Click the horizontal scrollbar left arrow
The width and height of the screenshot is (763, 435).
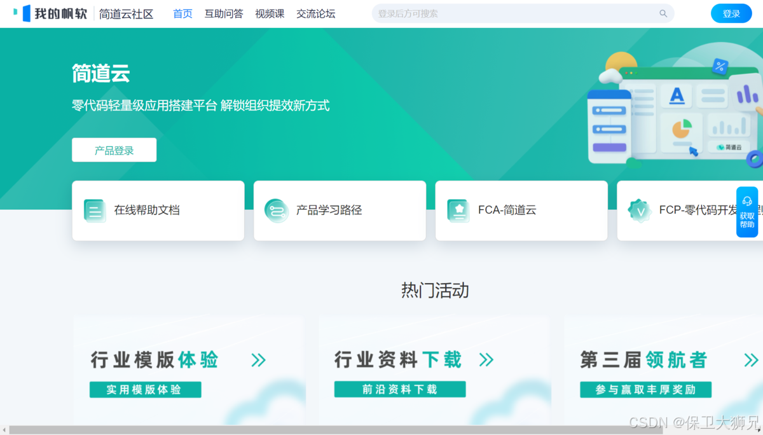pos(4,430)
